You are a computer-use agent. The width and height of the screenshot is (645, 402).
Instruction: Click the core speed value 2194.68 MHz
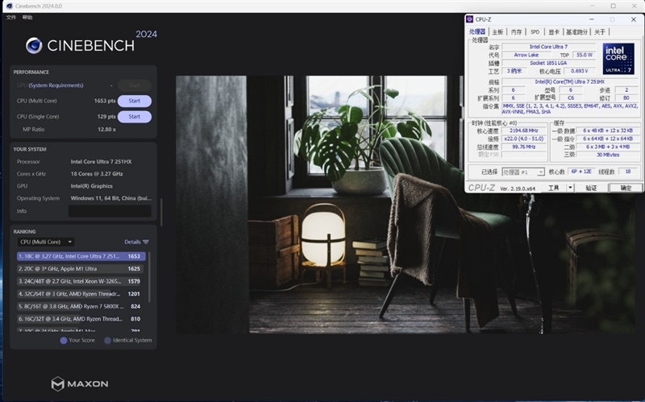tap(523, 131)
